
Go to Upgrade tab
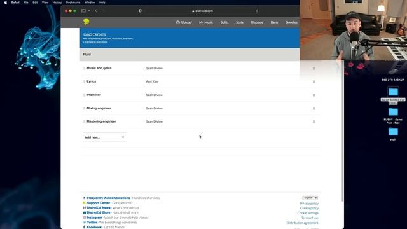click(x=257, y=22)
